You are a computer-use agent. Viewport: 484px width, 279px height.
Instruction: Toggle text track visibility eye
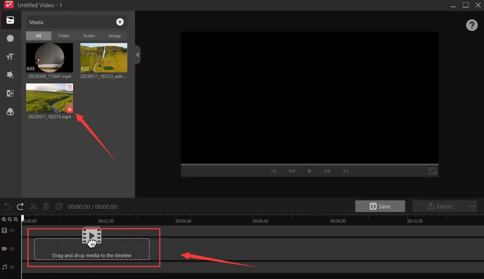tap(12, 231)
